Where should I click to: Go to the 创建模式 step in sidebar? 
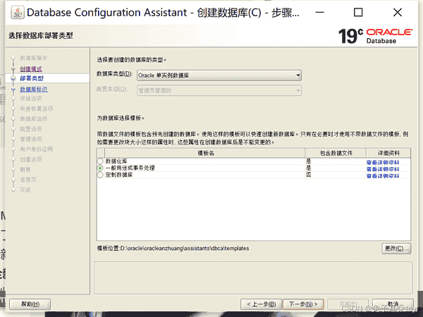click(31, 68)
